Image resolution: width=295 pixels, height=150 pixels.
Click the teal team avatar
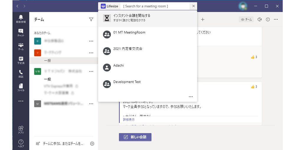pyautogui.click(x=38, y=41)
